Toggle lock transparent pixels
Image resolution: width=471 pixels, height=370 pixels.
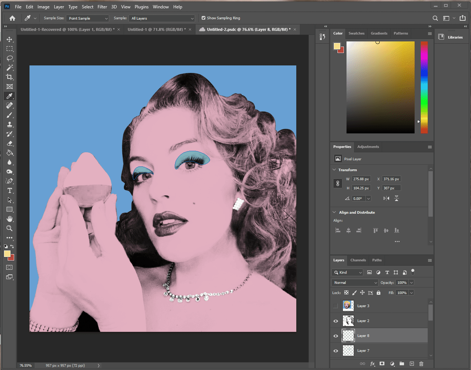346,293
